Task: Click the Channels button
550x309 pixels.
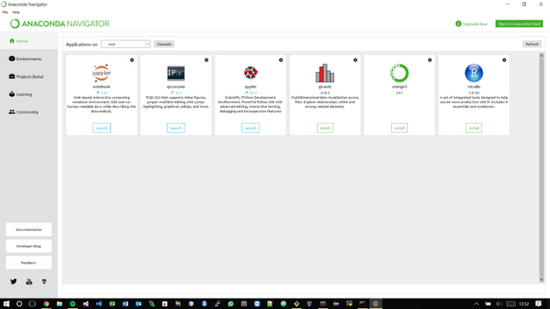Action: (164, 44)
